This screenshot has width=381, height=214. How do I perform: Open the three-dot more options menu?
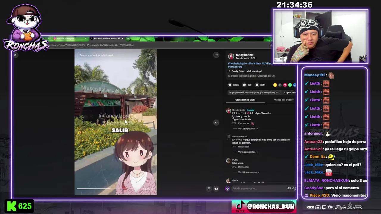click(216, 55)
